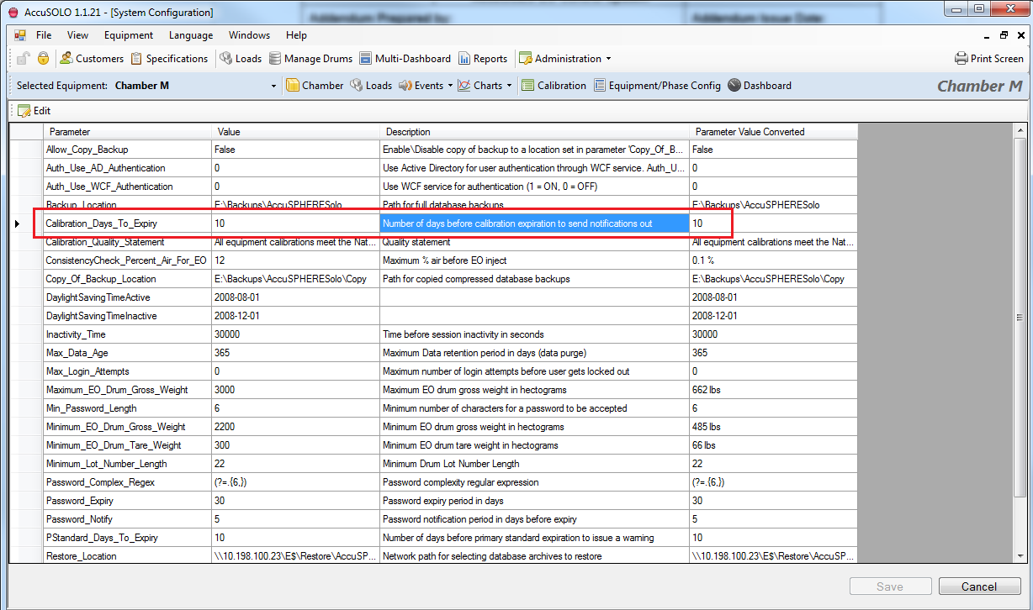Viewport: 1033px width, 610px height.
Task: Open Specifications from the toolbar
Action: click(169, 59)
